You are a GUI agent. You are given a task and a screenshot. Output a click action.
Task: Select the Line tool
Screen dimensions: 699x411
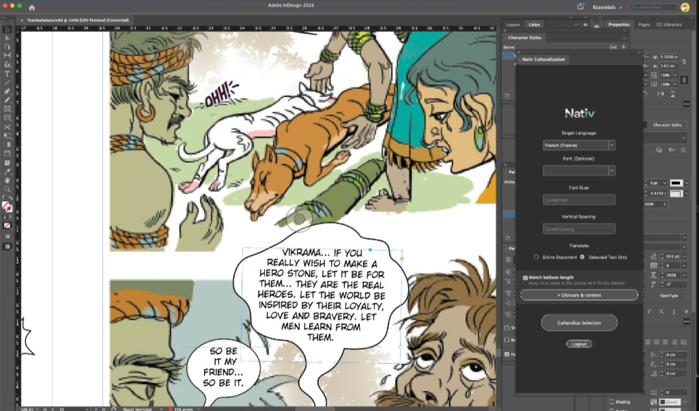point(7,83)
